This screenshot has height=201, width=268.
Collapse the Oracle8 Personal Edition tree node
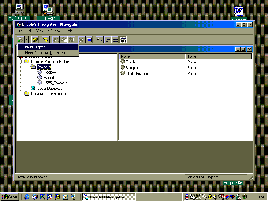(x=21, y=62)
